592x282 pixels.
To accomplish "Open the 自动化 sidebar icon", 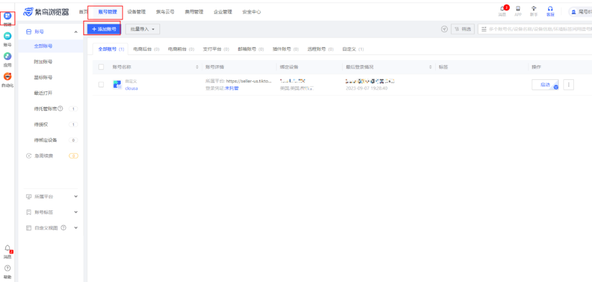I will tap(8, 77).
